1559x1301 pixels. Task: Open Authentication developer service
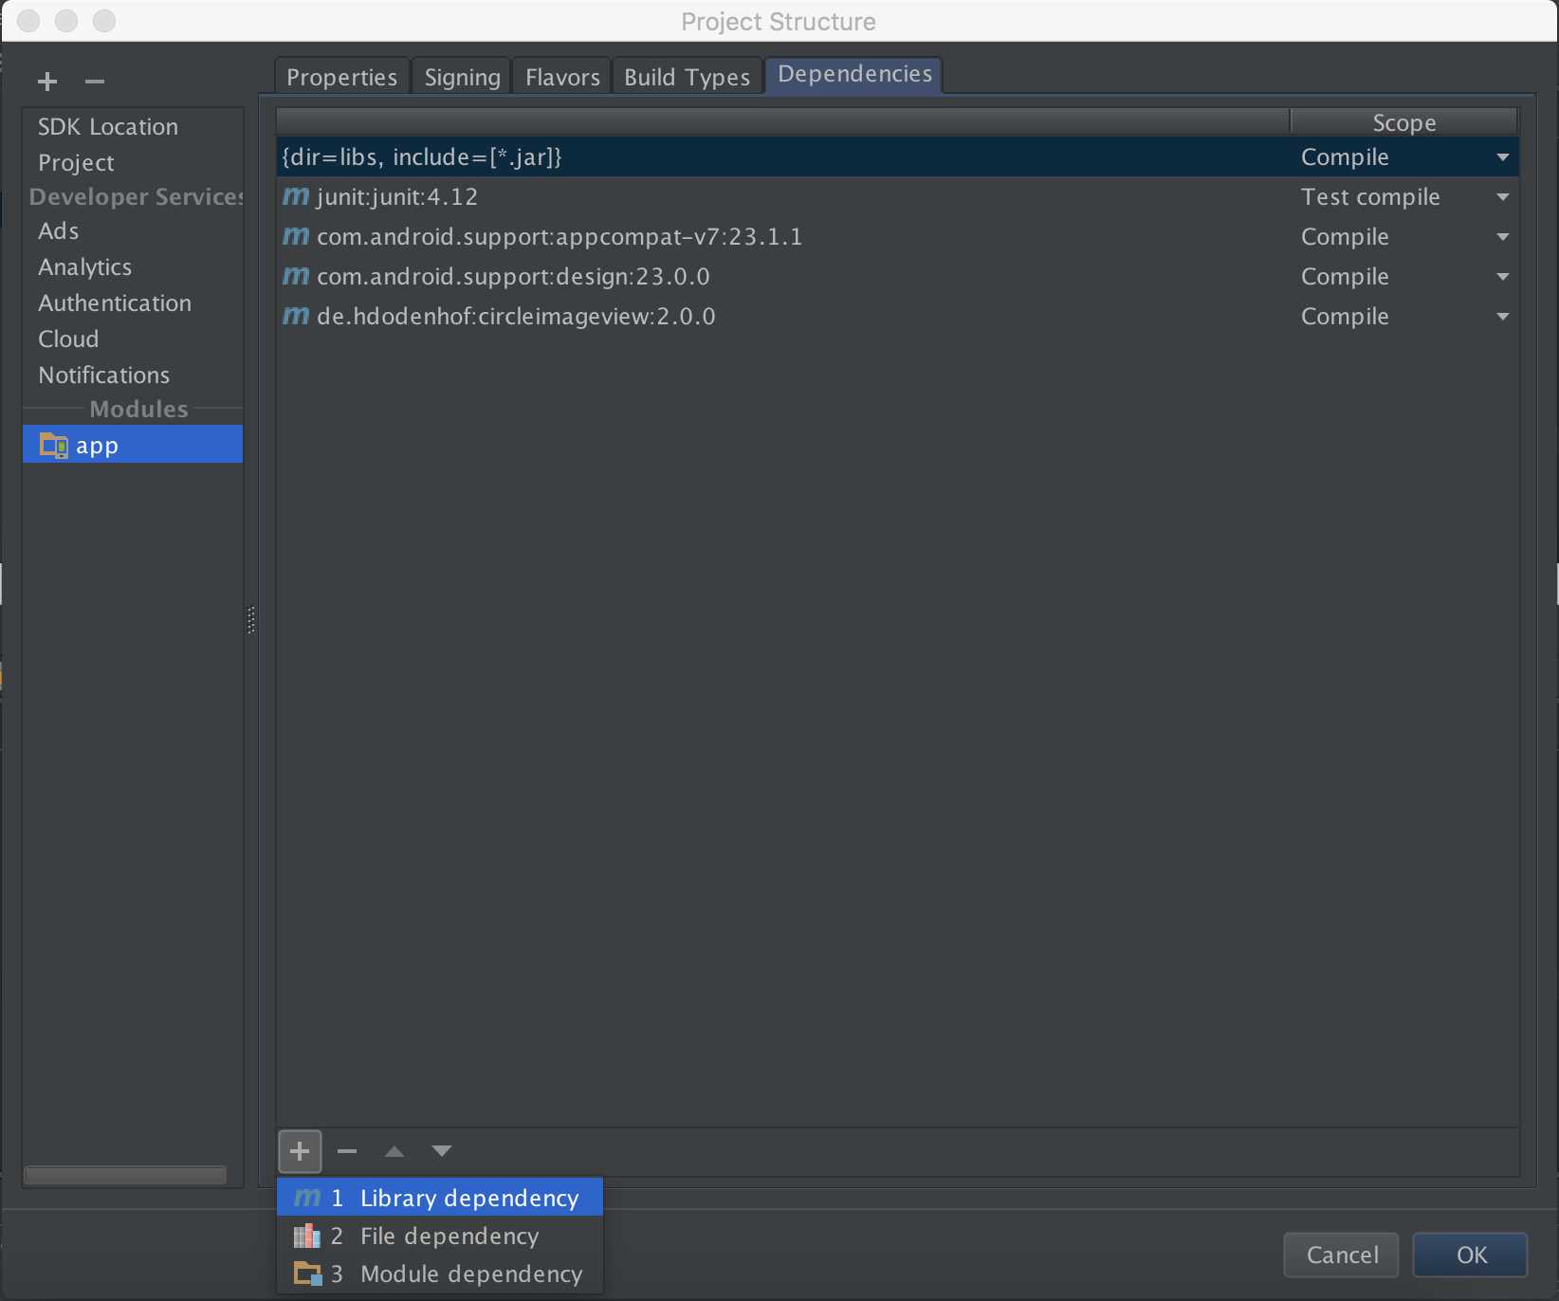[115, 302]
